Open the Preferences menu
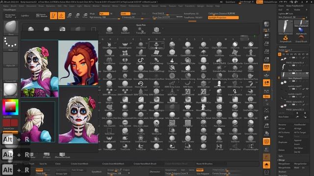Viewport: 314px width, 176px height. pyautogui.click(x=134, y=6)
